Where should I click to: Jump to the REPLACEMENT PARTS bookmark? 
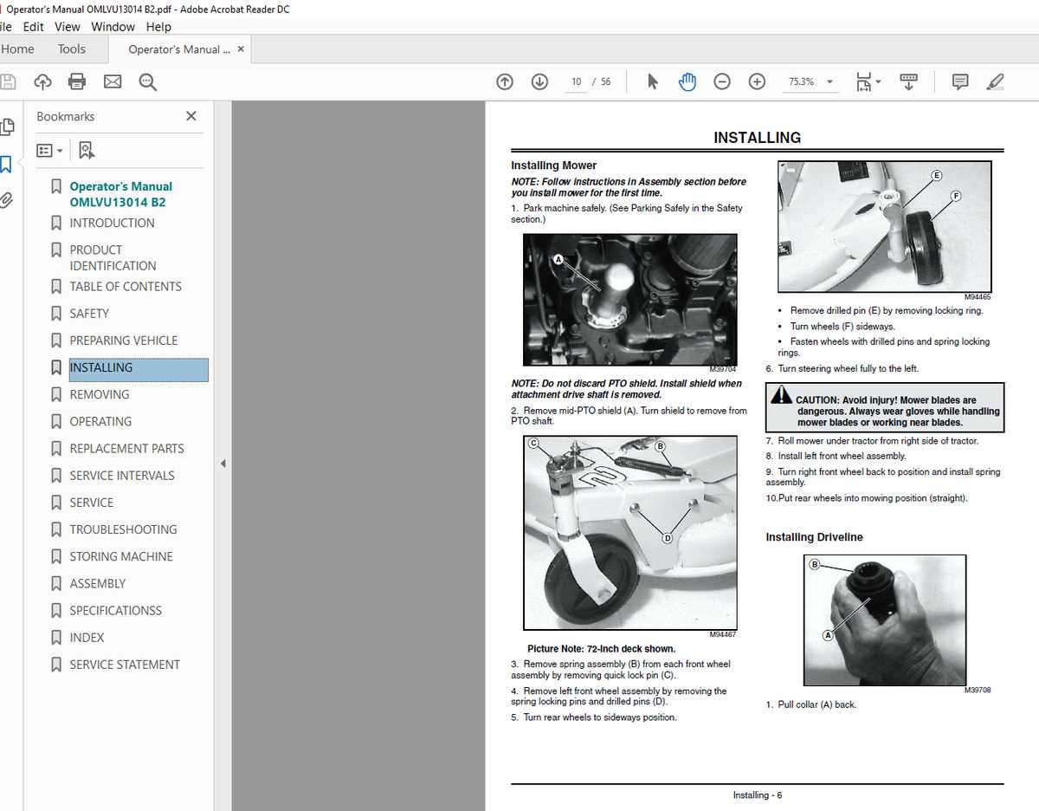click(126, 449)
